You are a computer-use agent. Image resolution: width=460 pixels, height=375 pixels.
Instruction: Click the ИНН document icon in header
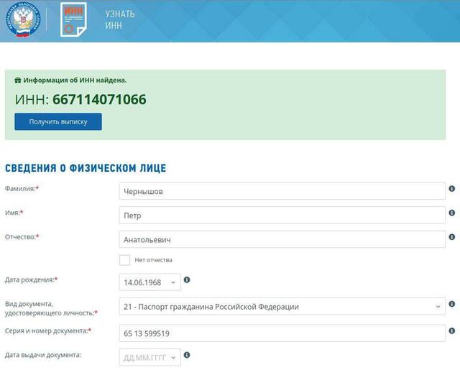[73, 19]
